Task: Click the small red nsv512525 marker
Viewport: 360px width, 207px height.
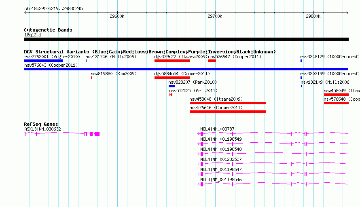Action: (171, 95)
